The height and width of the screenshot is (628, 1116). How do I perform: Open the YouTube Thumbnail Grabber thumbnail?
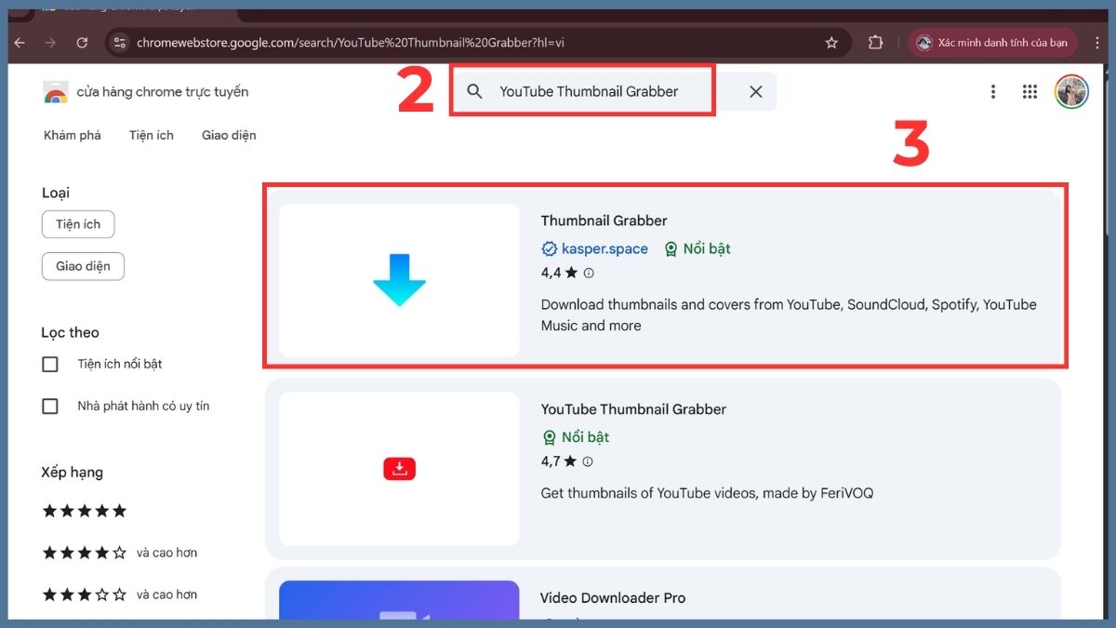click(x=399, y=468)
